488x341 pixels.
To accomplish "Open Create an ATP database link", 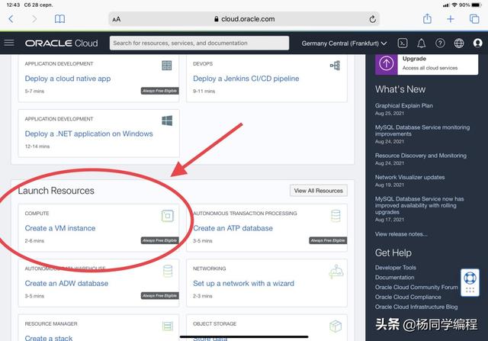I will point(233,228).
